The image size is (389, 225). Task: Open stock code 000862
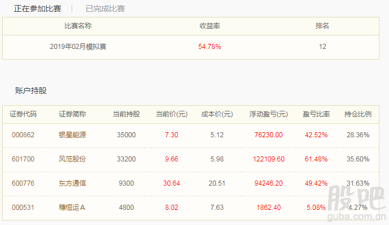pos(23,135)
